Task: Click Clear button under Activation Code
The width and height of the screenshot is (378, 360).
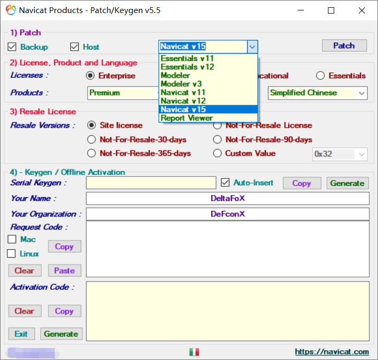Action: pos(25,311)
